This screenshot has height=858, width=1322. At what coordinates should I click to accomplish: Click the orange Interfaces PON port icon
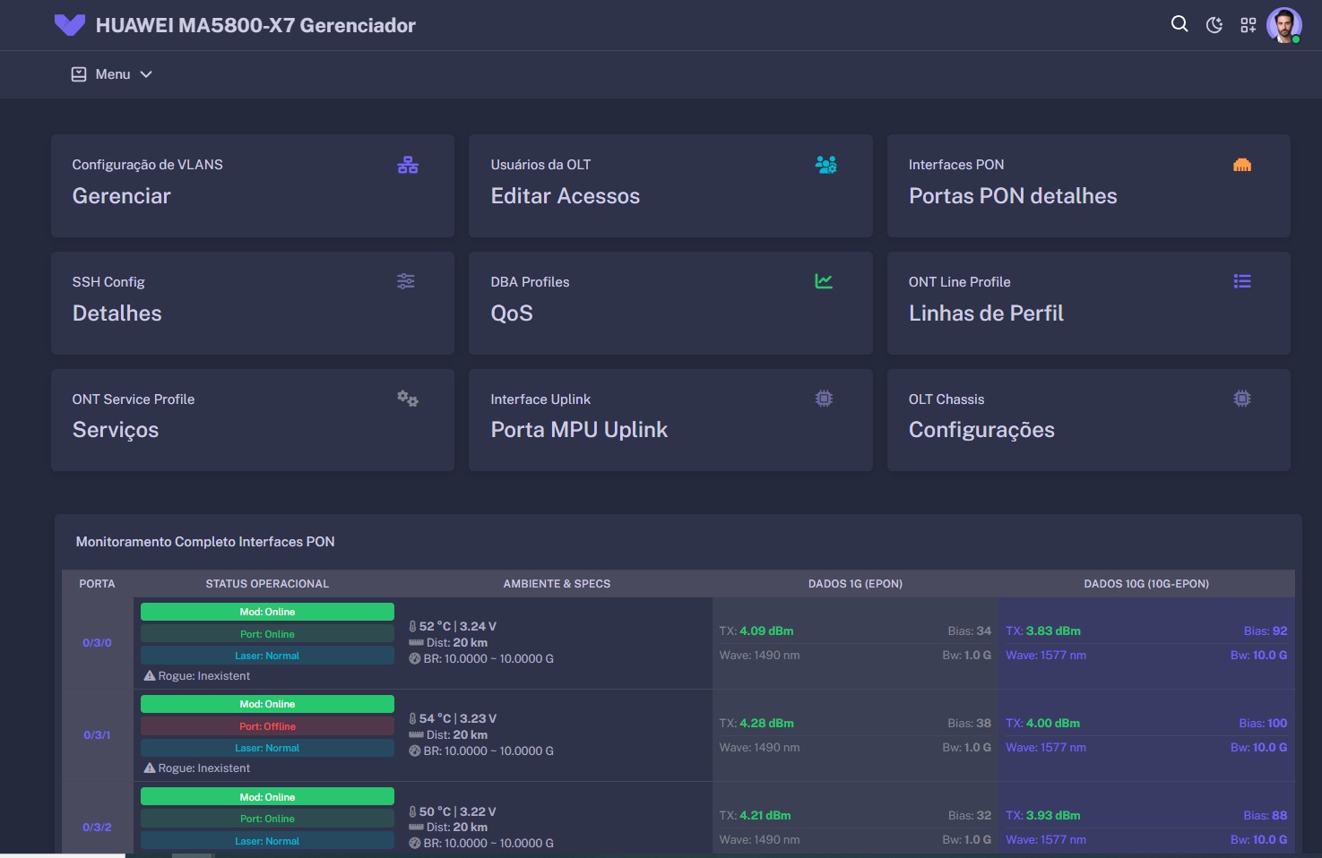(x=1242, y=165)
